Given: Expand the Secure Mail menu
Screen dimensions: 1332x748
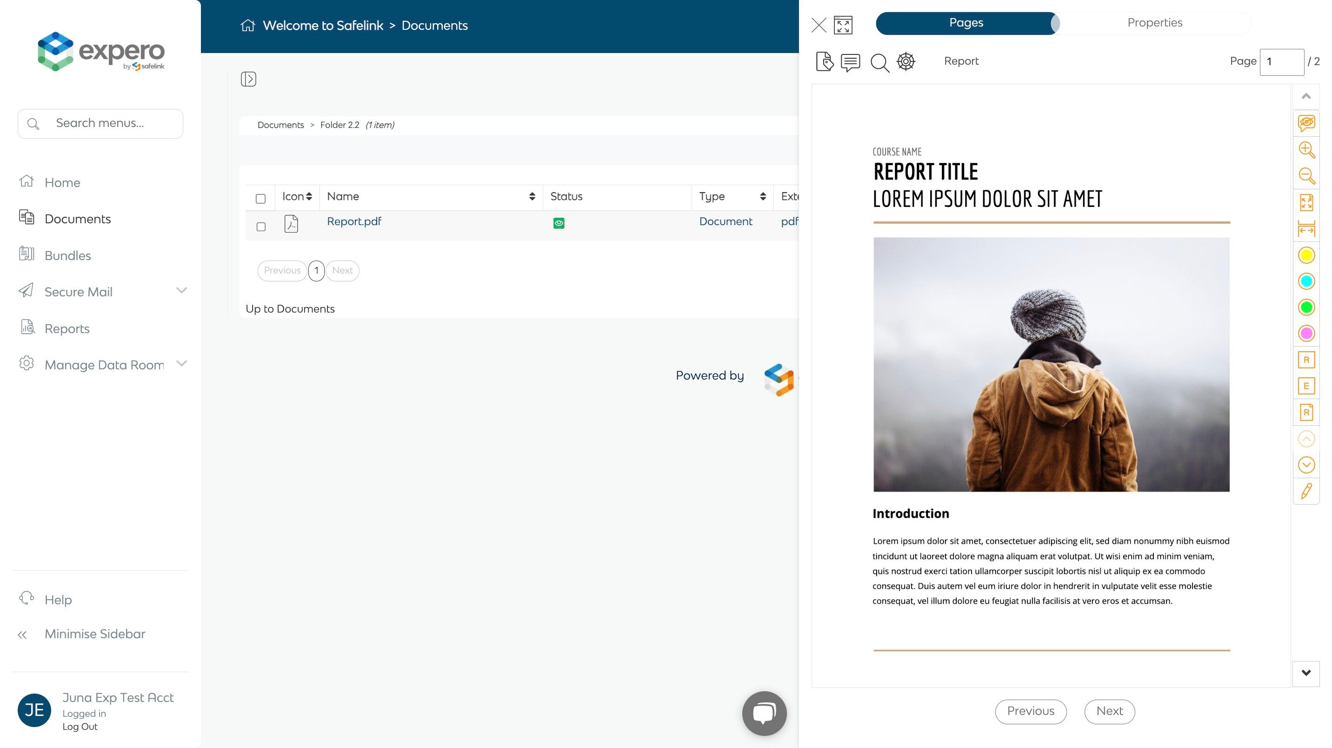Looking at the screenshot, I should [181, 291].
